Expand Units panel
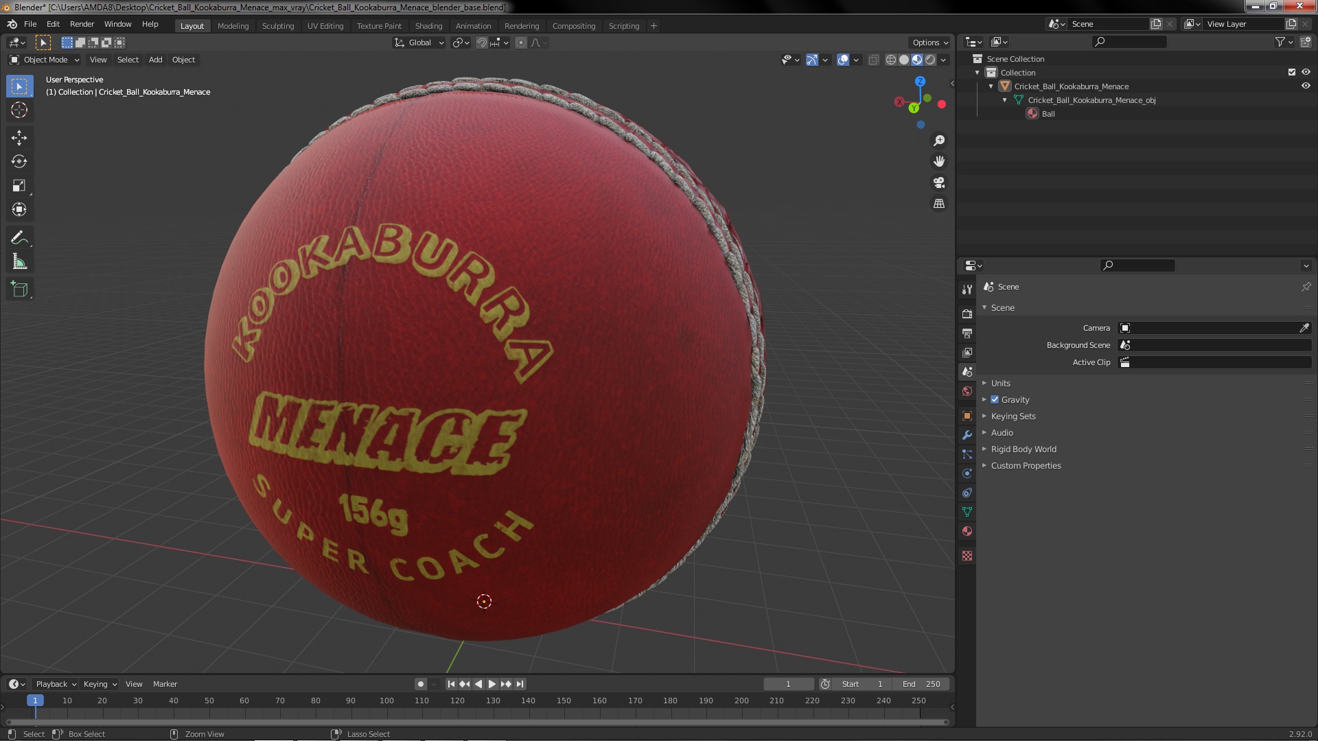This screenshot has width=1318, height=741. (x=1001, y=383)
